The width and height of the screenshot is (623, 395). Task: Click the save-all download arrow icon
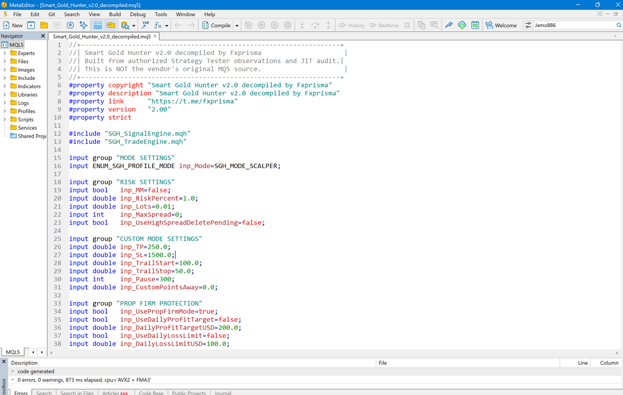tap(71, 25)
